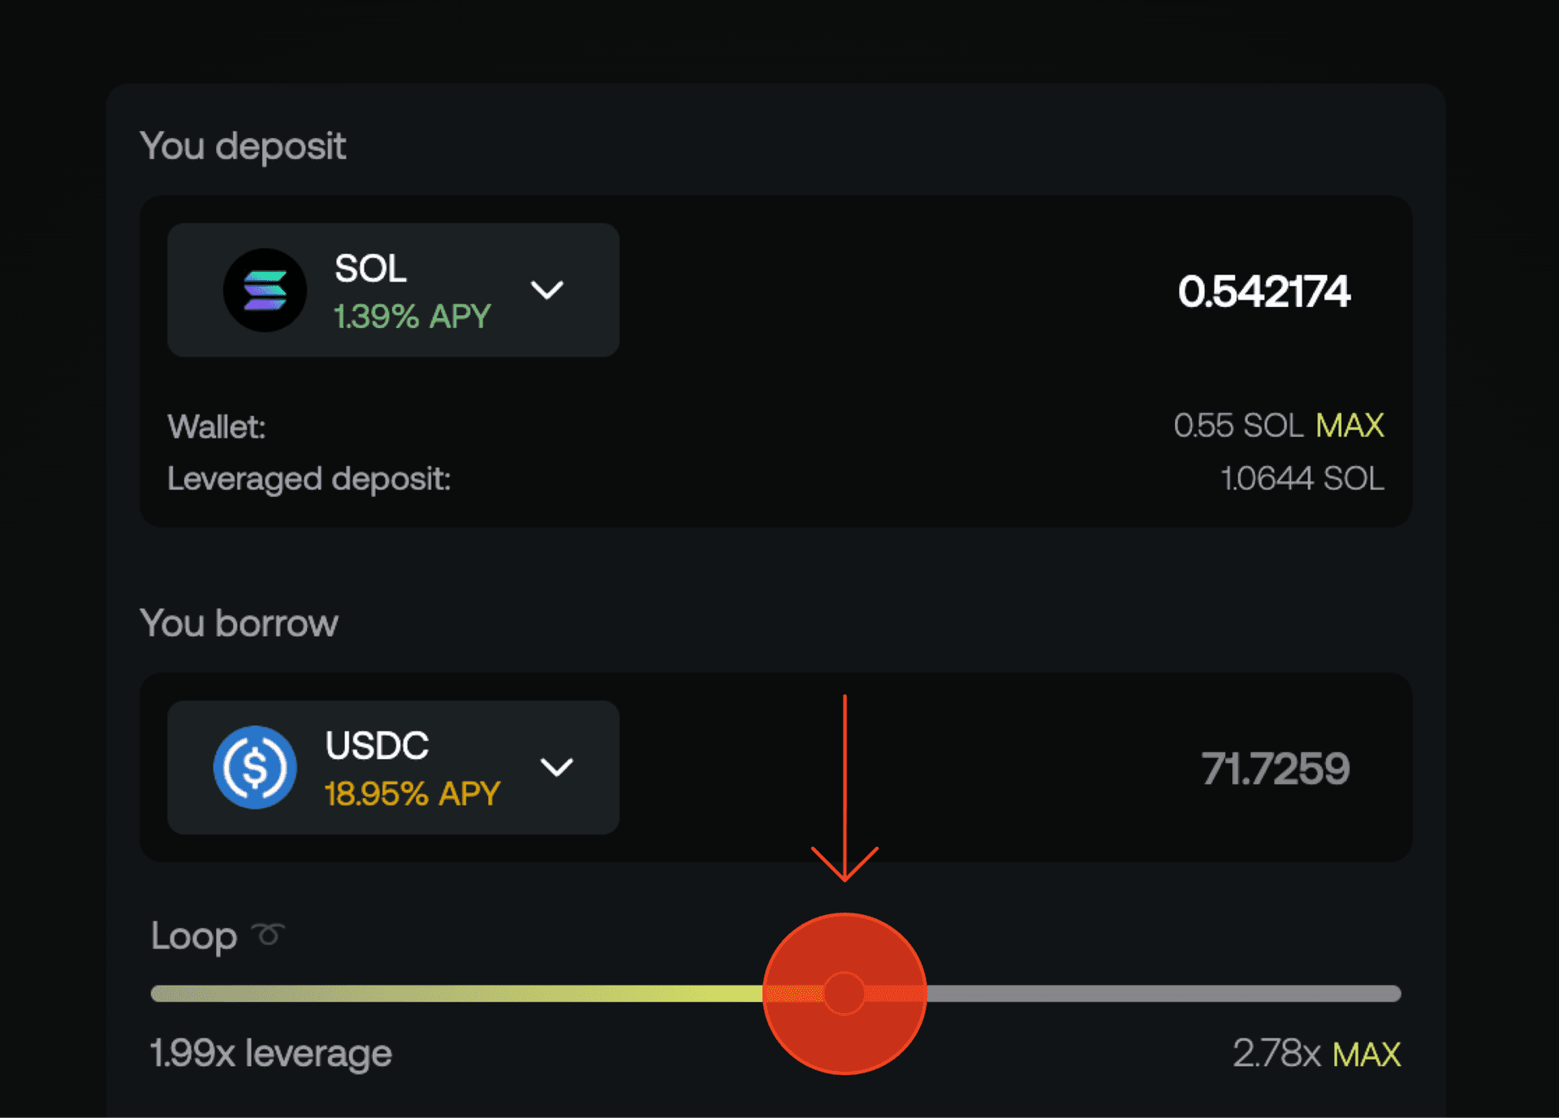Click the loop symbol icon beside Loop

click(268, 935)
